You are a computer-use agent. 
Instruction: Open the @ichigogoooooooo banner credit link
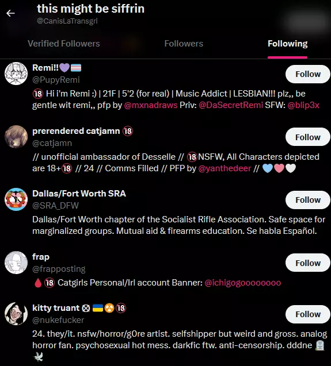pyautogui.click(x=242, y=283)
